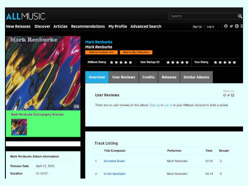Switch to the Credits tab
The image size is (248, 186).
pyautogui.click(x=148, y=77)
